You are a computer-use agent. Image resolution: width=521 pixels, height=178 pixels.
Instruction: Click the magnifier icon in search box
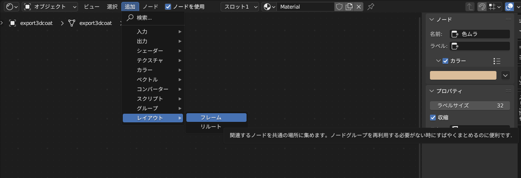[130, 18]
